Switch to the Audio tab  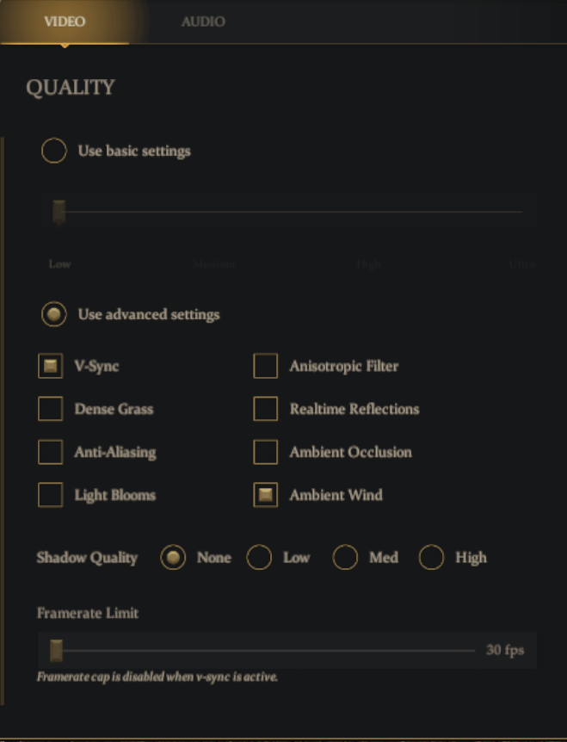pos(203,22)
